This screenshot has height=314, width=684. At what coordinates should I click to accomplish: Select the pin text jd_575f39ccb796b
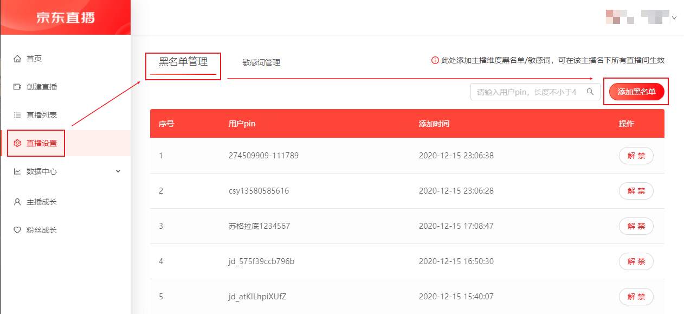pos(262,261)
